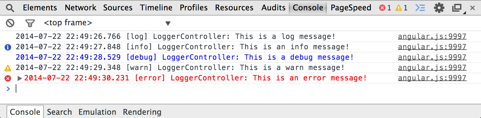Image resolution: width=481 pixels, height=118 pixels.
Task: Toggle the console filter funnel icon
Action: 30,23
